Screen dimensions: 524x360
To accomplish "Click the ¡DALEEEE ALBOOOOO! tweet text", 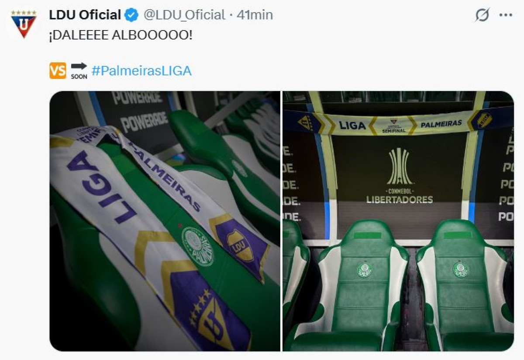I will tap(121, 36).
